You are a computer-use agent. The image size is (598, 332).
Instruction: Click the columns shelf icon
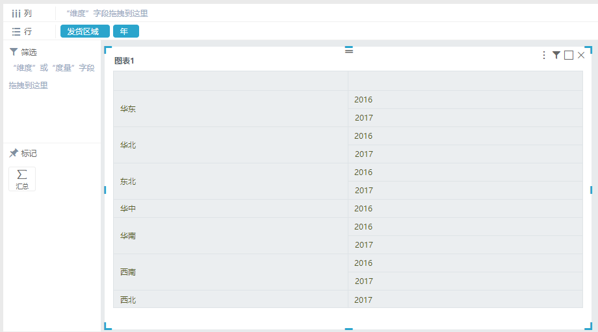tap(16, 14)
